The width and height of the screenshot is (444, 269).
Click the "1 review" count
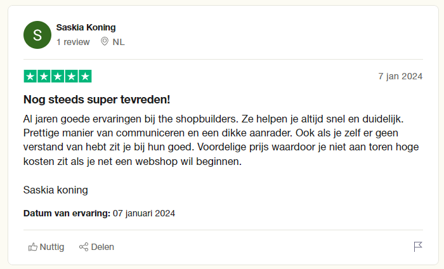click(73, 42)
